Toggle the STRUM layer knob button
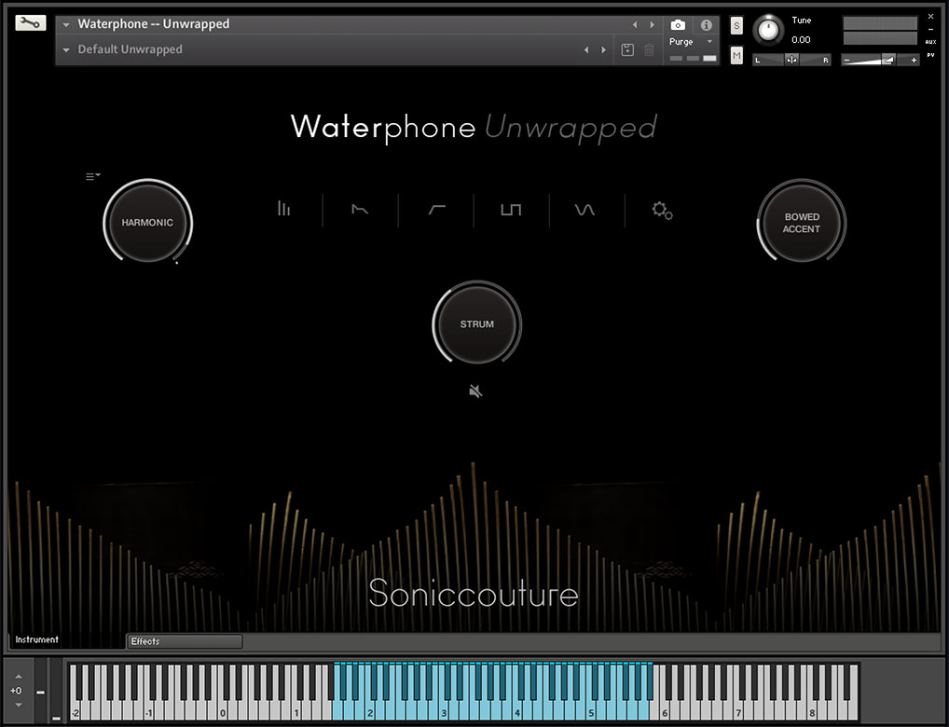Screen dimensions: 949x727 [x=477, y=323]
